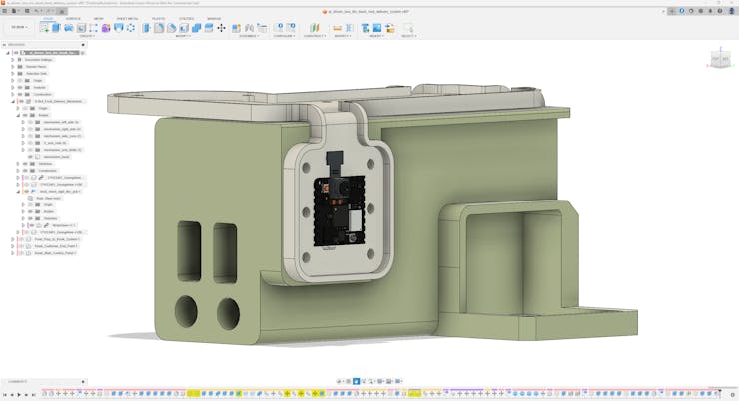Open the INSPECT dropdown menu
The height and width of the screenshot is (401, 739).
342,36
